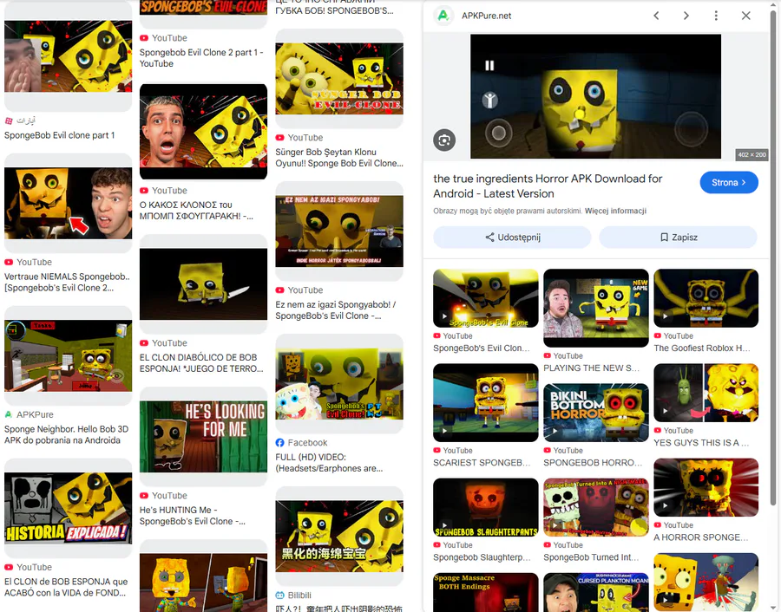
Task: Open the SpongeBob holding knife thumbnail
Action: 203,284
